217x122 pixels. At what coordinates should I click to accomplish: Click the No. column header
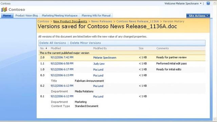click(x=42, y=48)
